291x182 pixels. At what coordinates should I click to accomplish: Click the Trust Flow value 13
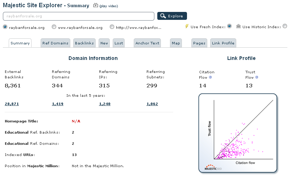(249, 86)
